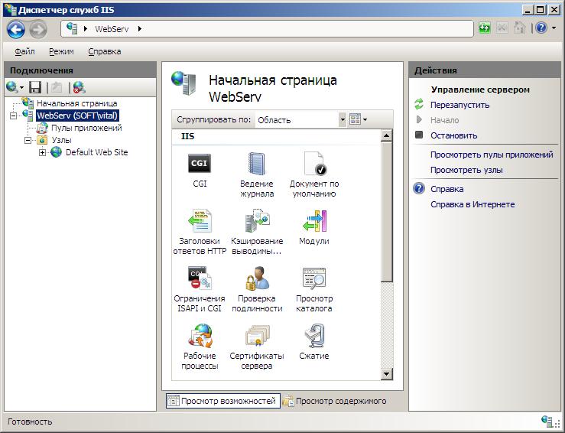The image size is (565, 433).
Task: Click the server icon in address bar
Action: coord(72,28)
